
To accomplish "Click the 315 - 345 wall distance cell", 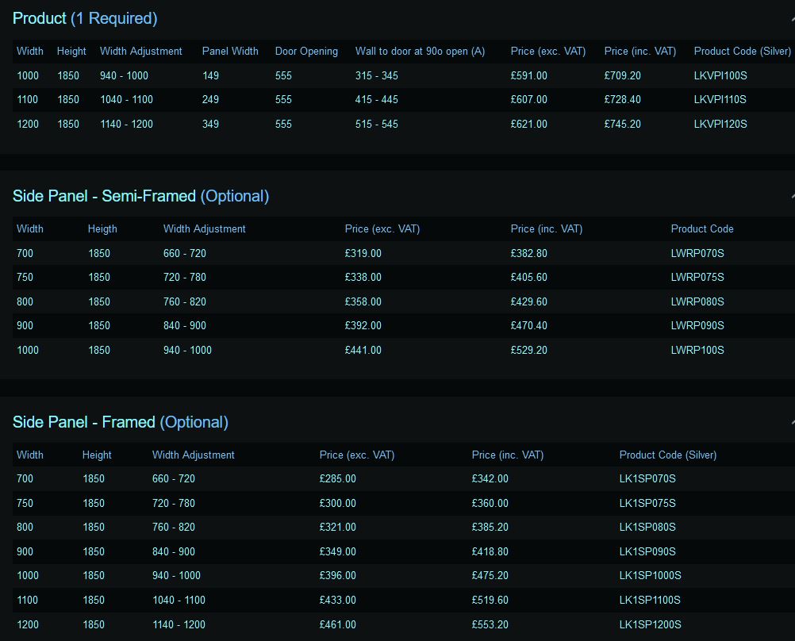I will tap(376, 75).
